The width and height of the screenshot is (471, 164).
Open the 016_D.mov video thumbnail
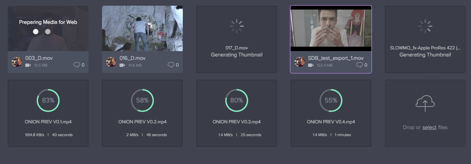pyautogui.click(x=142, y=29)
